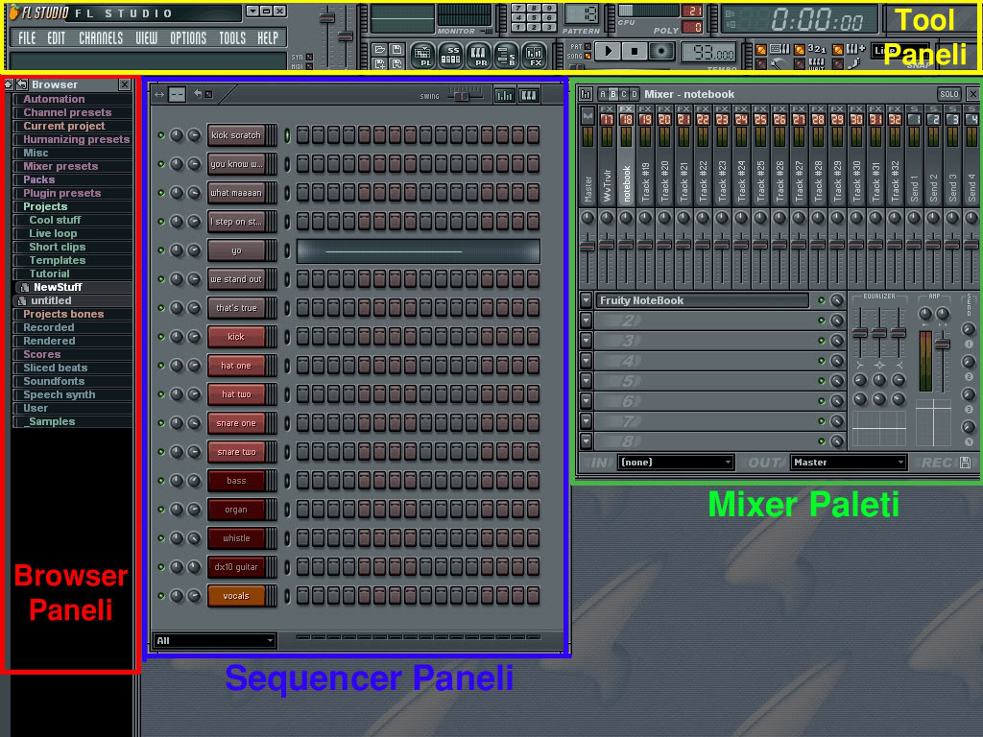The width and height of the screenshot is (983, 737).
Task: Open the mixer IN (none) dropdown
Action: [675, 463]
